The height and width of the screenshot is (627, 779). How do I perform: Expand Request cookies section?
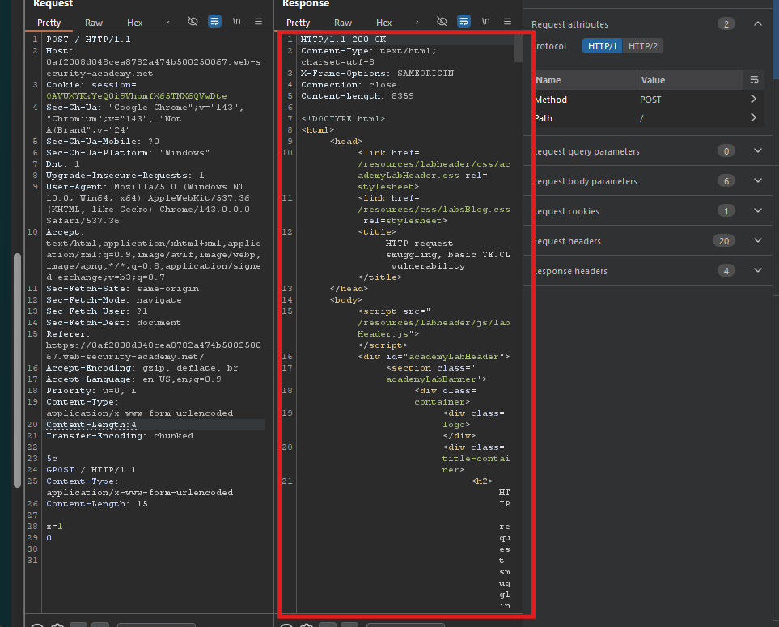click(758, 210)
